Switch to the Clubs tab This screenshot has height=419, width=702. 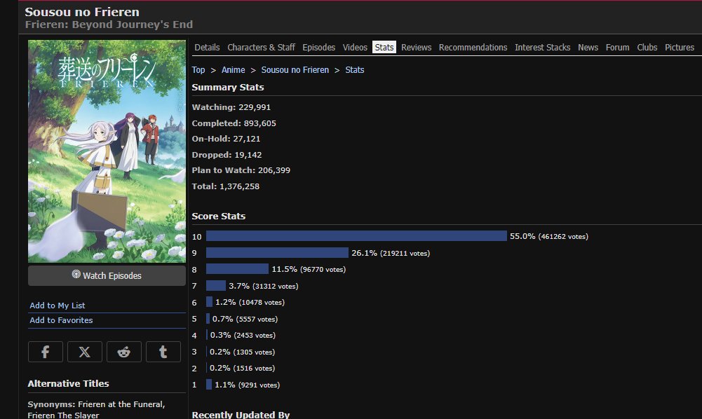coord(647,48)
